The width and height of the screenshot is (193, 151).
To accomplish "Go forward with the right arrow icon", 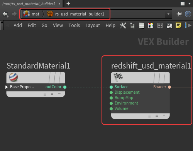I will click(14, 14).
